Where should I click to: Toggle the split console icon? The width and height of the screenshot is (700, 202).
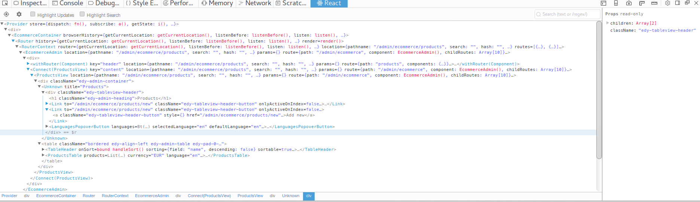[x=603, y=3]
